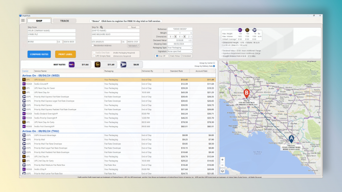Select the UPS 2nd Day Air Early row
This screenshot has width=342, height=192.
click(119, 161)
